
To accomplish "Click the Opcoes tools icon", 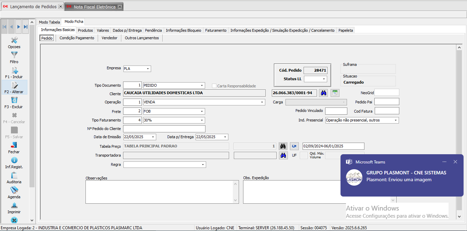I will pyautogui.click(x=14, y=40).
